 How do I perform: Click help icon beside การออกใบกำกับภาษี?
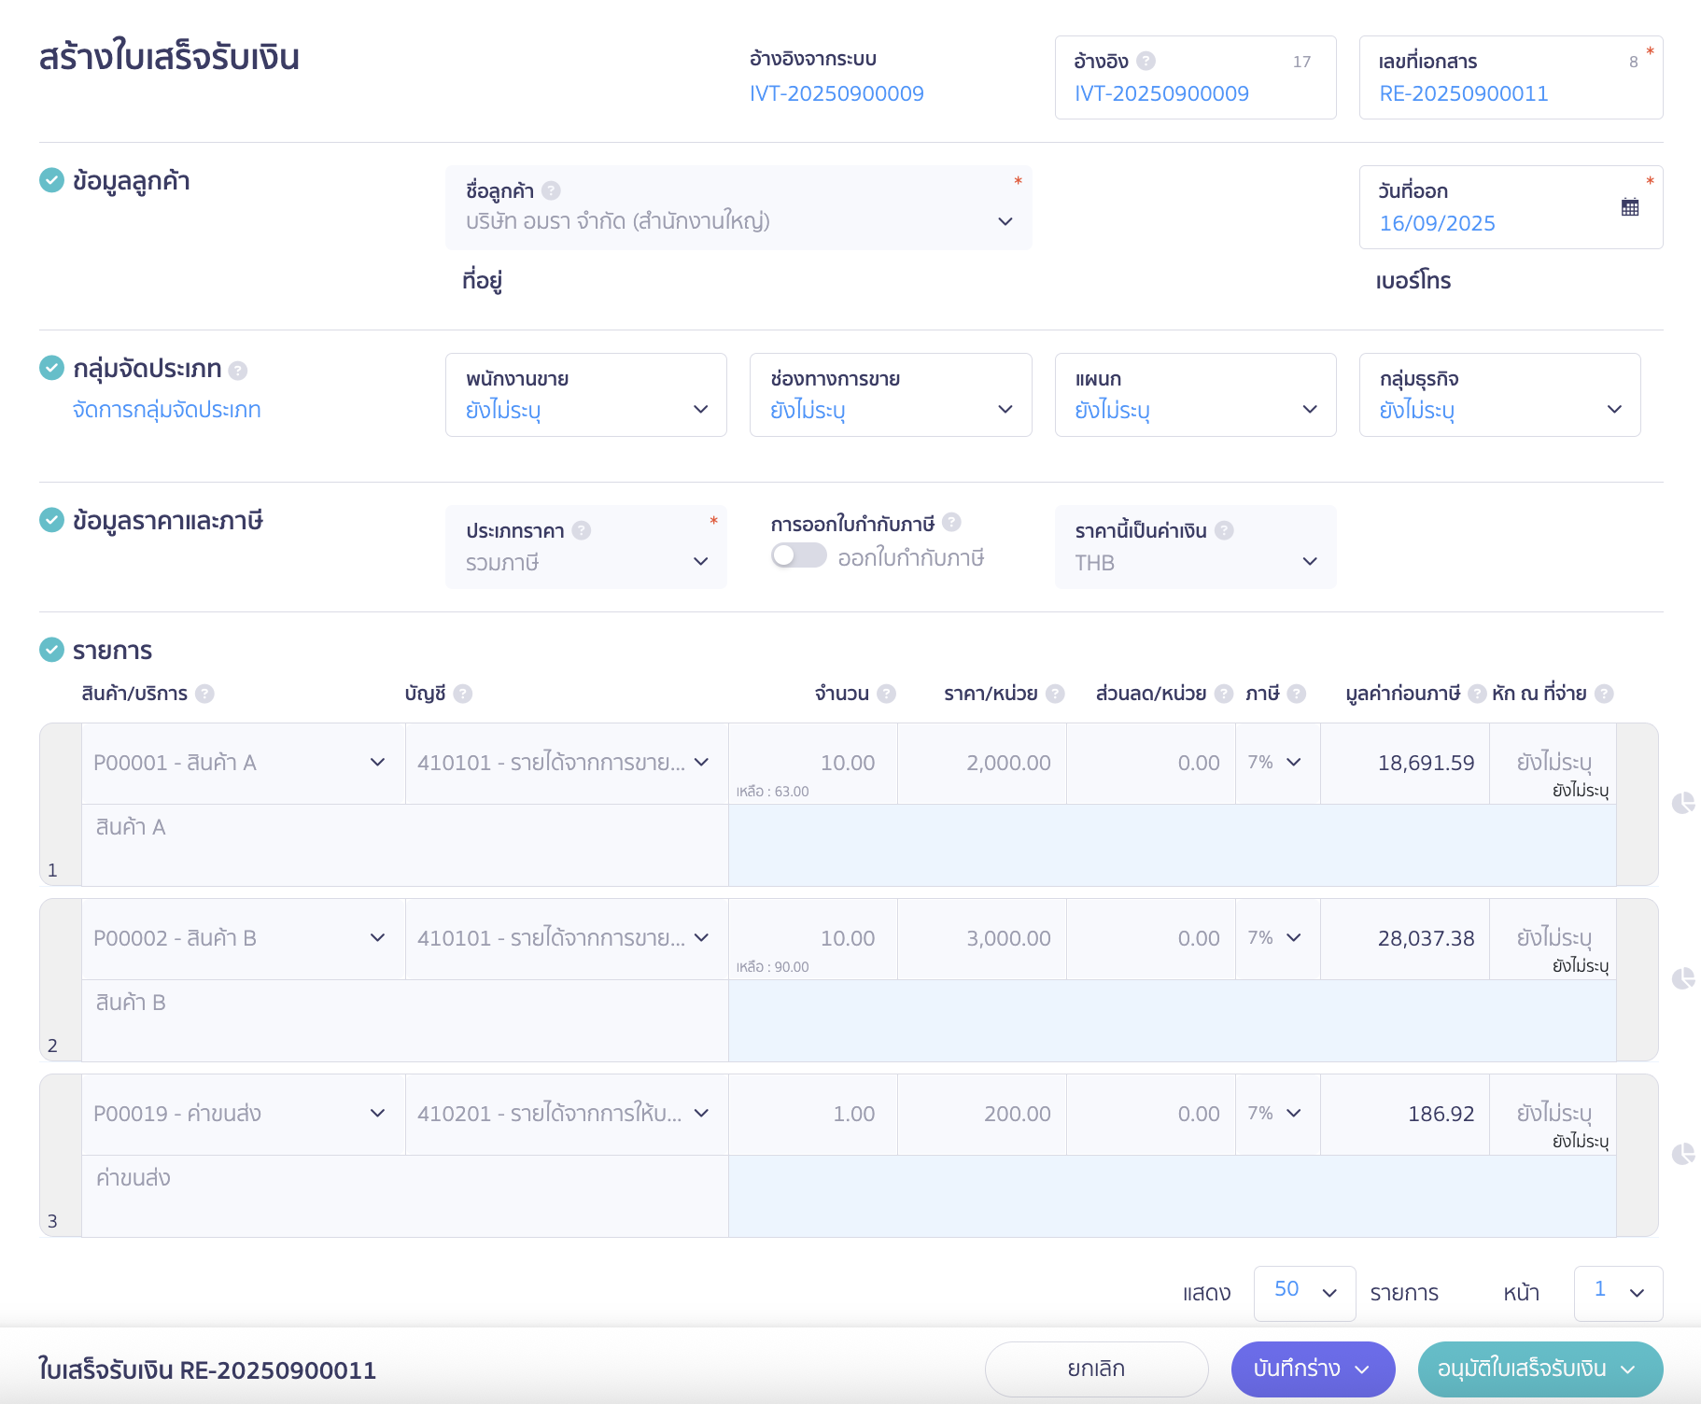point(951,522)
